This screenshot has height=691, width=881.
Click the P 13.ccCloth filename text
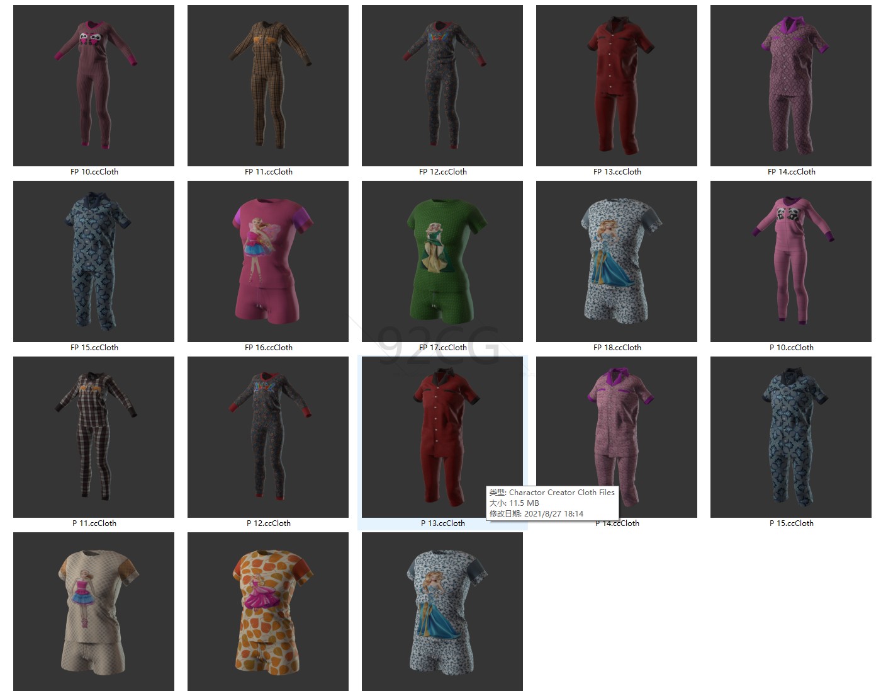[x=443, y=523]
